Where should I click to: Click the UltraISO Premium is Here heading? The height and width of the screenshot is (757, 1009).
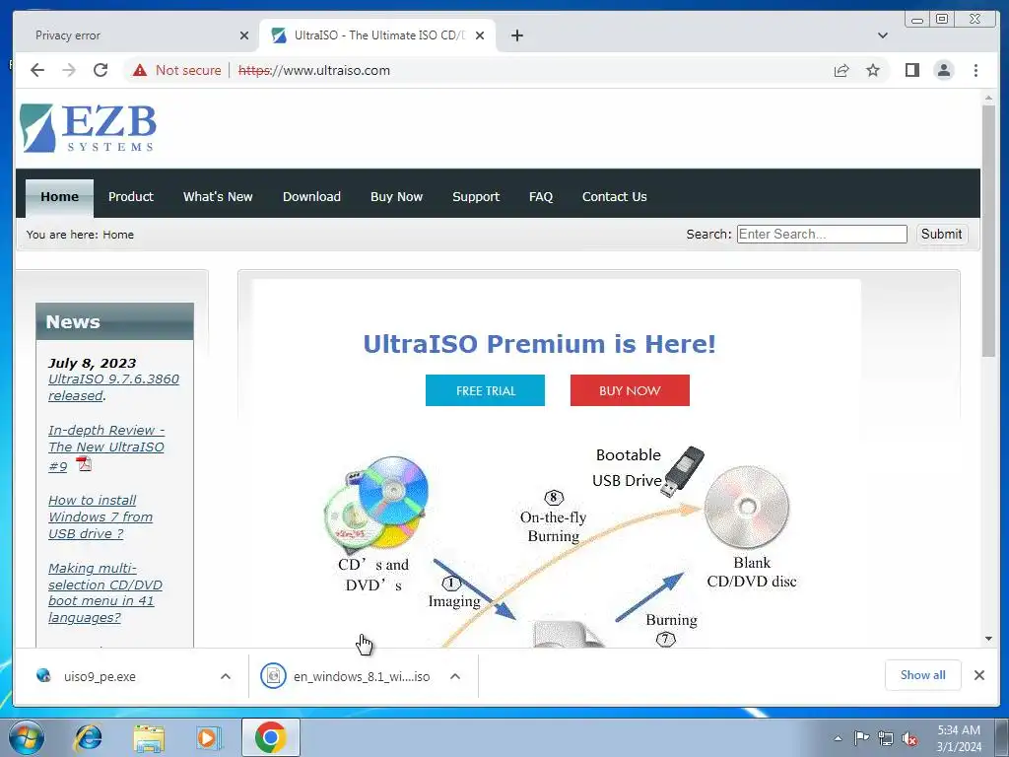point(539,344)
